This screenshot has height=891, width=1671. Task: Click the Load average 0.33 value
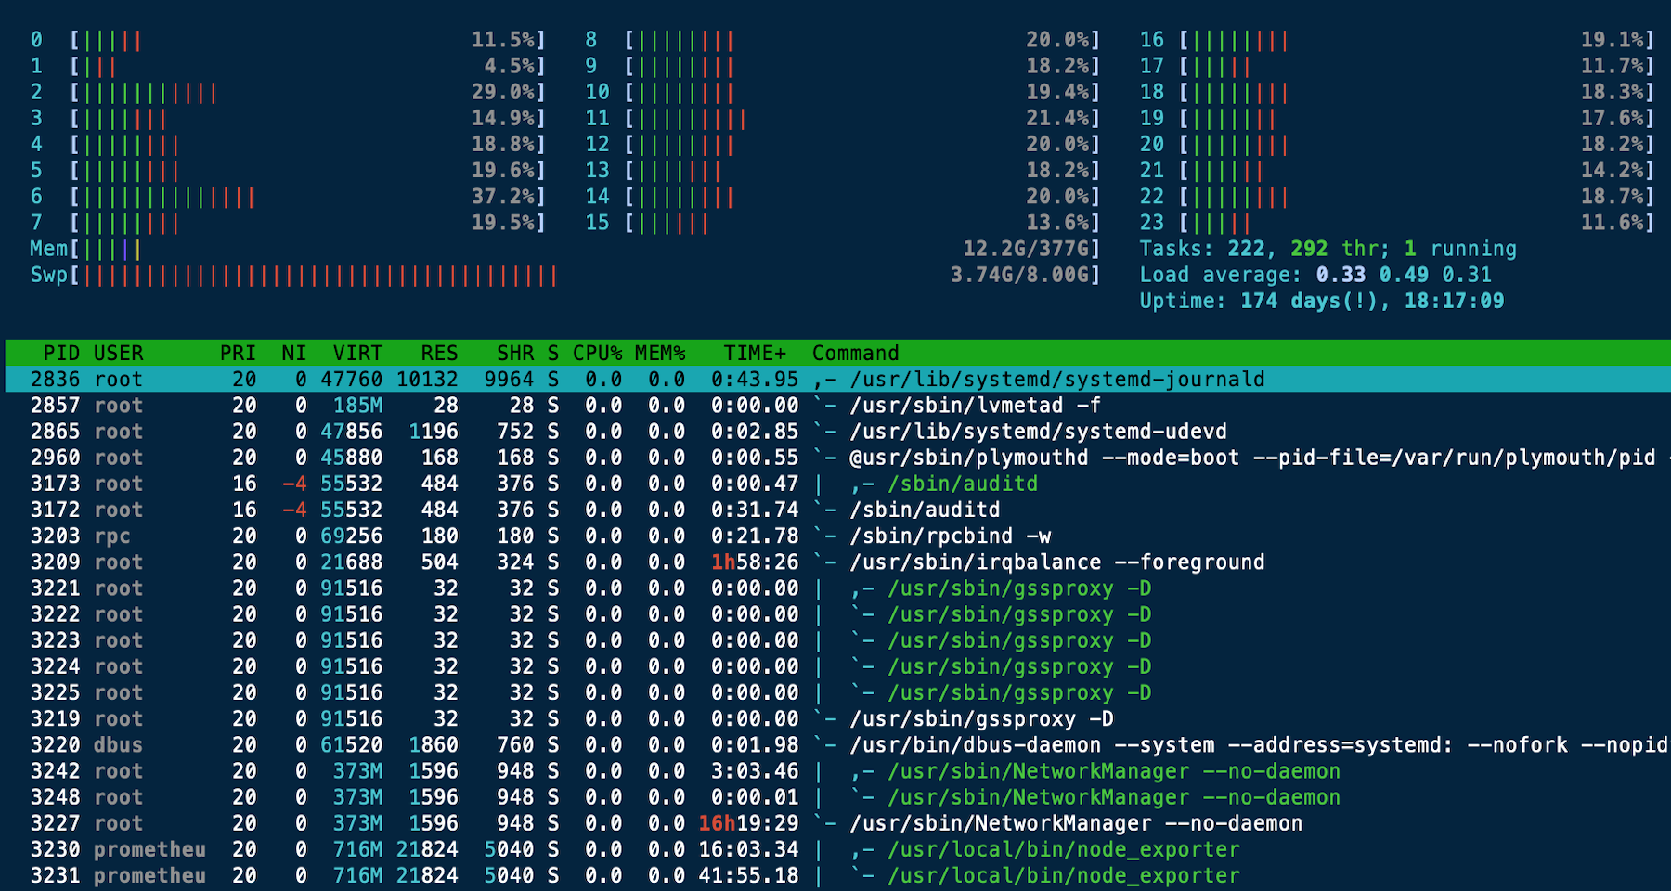(x=1341, y=275)
